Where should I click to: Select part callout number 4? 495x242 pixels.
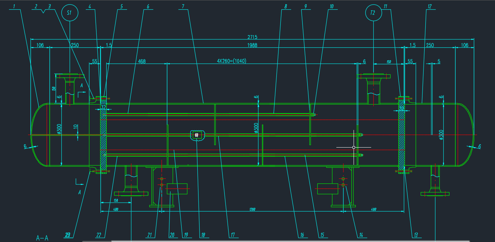[x=90, y=6]
